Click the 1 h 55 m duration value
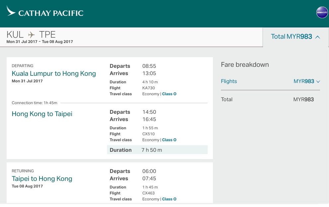329x207 pixels. click(150, 128)
